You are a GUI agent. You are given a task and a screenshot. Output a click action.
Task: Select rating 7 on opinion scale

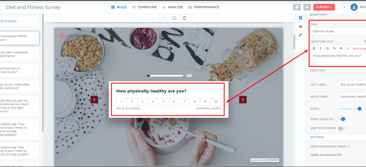click(x=184, y=102)
